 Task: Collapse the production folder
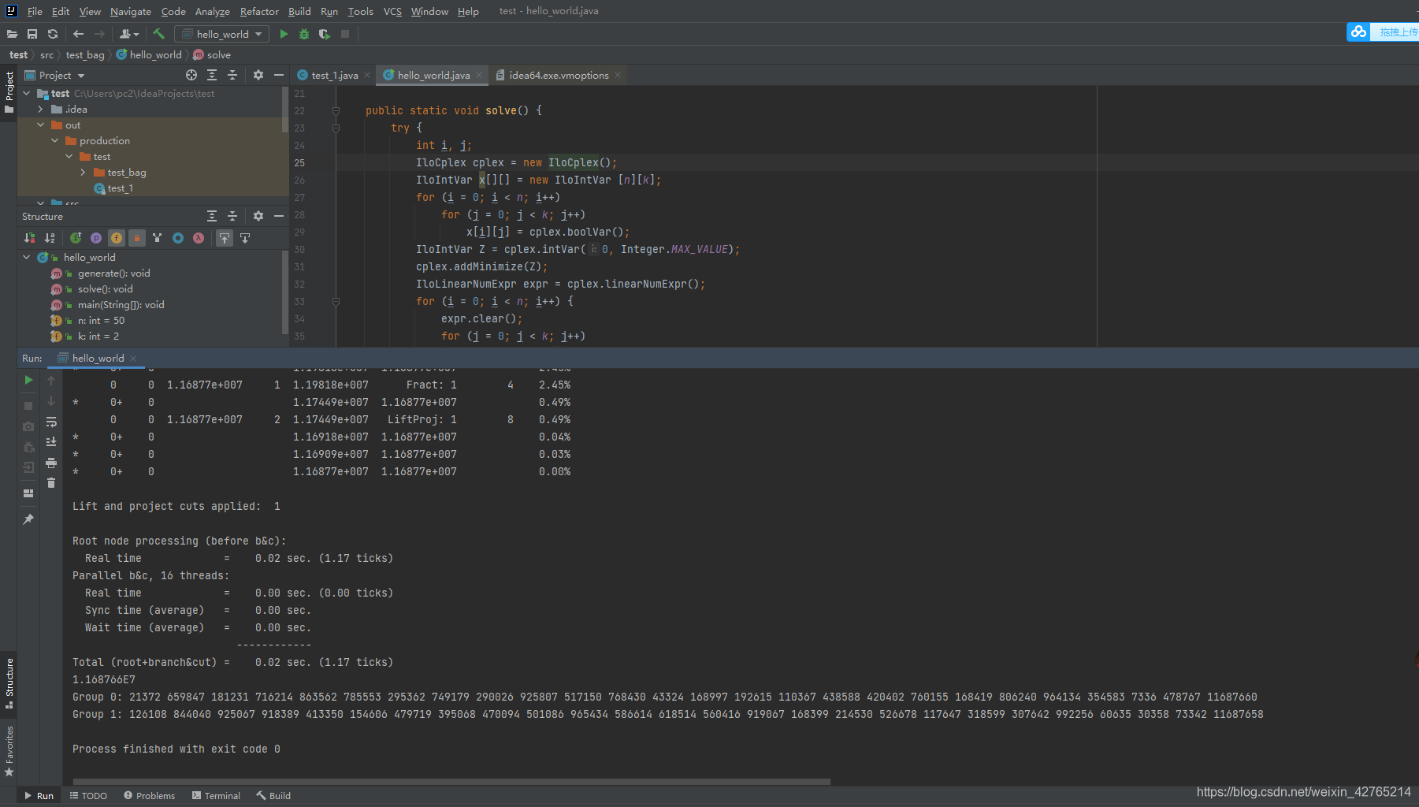pos(55,140)
